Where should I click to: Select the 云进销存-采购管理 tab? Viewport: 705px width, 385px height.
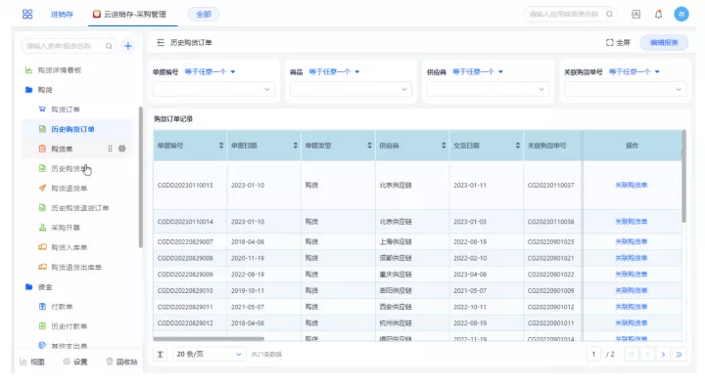[x=129, y=15]
